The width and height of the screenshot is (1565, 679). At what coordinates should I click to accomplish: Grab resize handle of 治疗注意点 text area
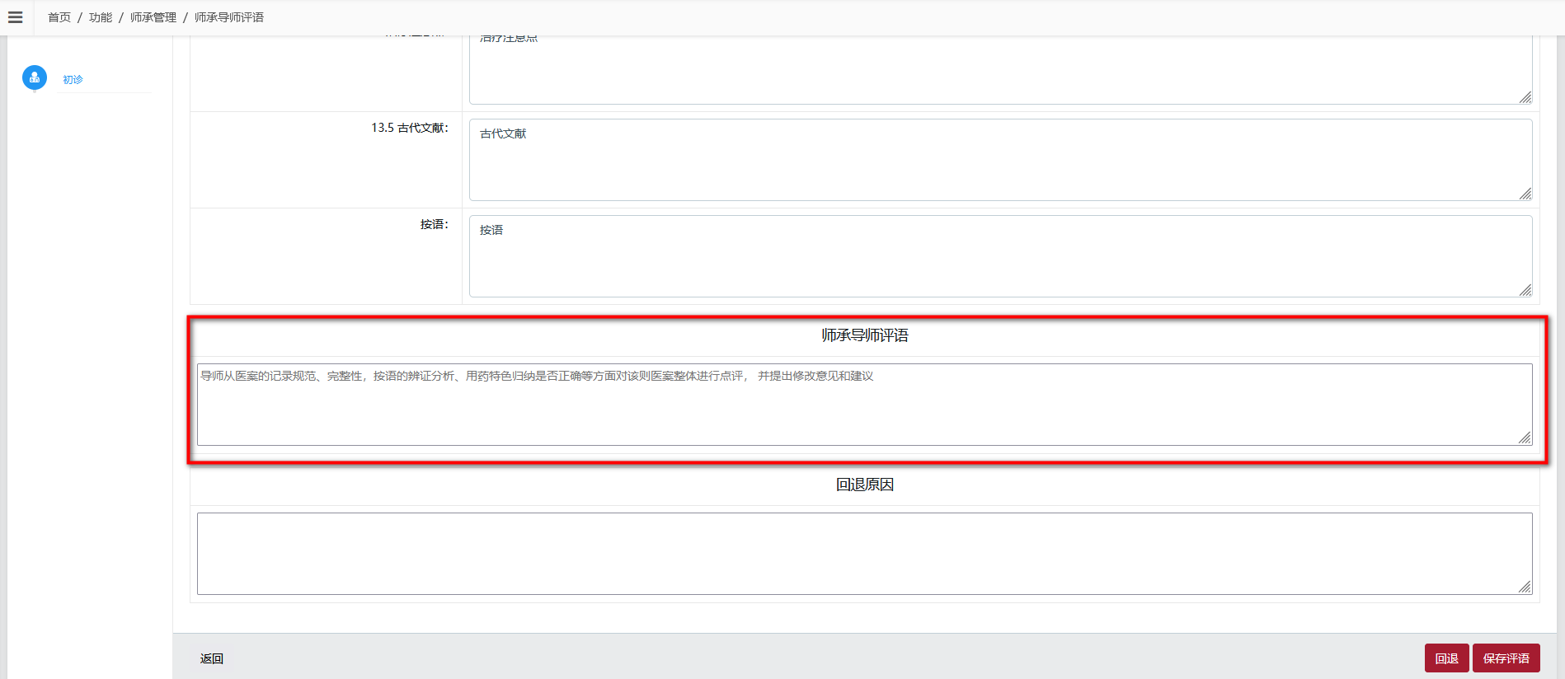pos(1525,97)
